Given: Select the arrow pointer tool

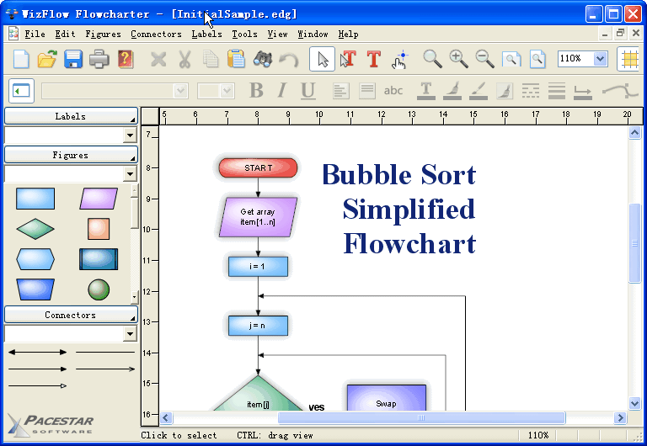Looking at the screenshot, I should [x=323, y=60].
